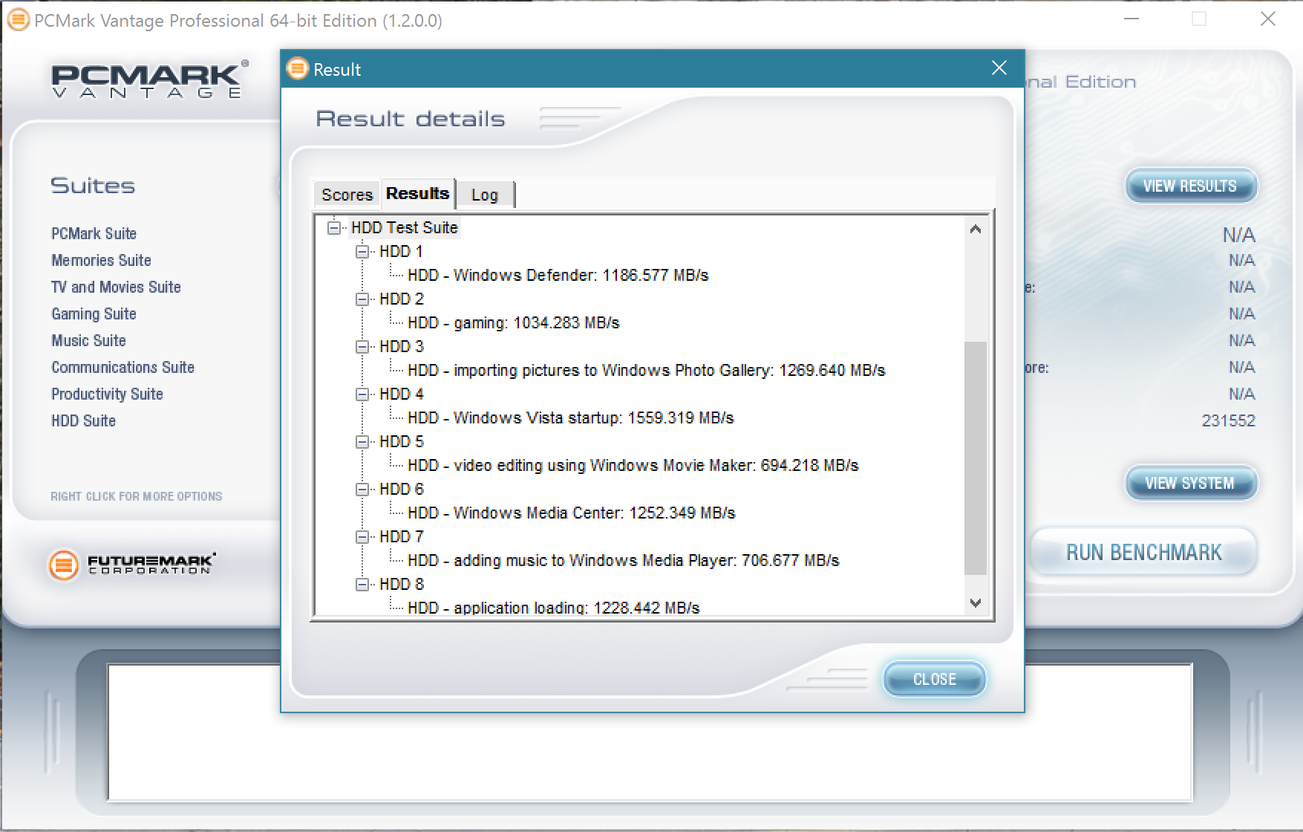Viewport: 1303px width, 832px height.
Task: Open the Log tab
Action: 484,195
